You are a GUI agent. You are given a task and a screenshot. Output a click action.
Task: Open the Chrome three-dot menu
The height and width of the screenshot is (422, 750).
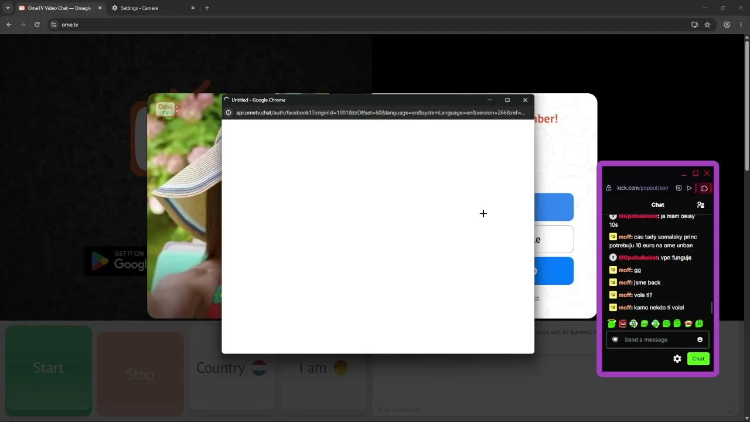pos(741,25)
